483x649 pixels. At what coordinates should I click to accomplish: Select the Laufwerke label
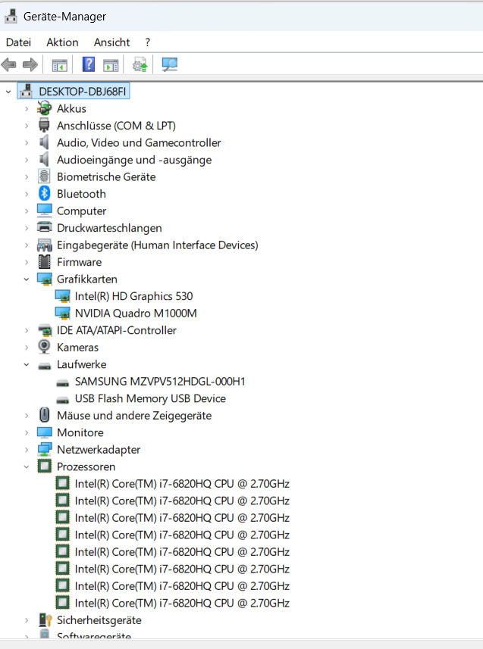[x=82, y=365]
